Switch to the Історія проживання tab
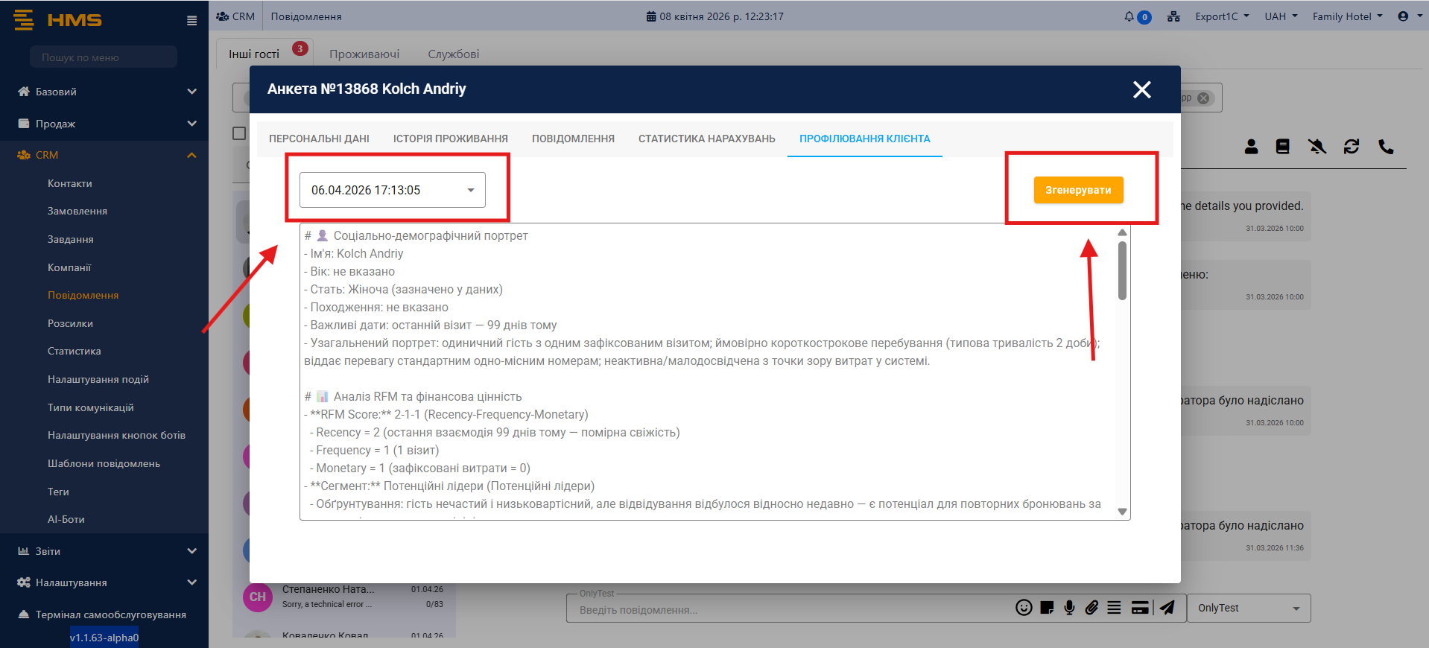 [450, 139]
